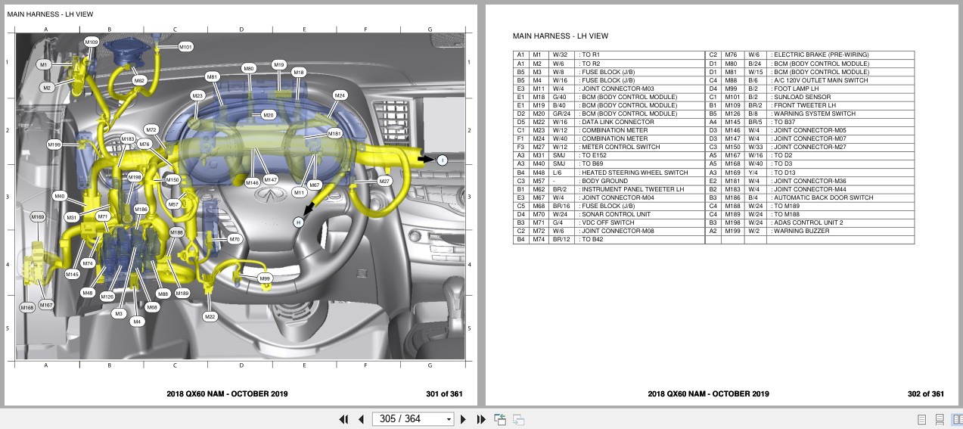Select the M24 diagram callout
The height and width of the screenshot is (429, 963).
(340, 95)
